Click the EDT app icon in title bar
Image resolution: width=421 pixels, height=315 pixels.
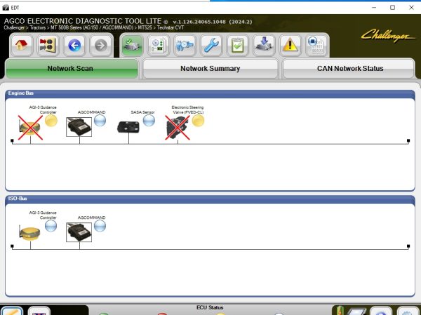6,8
